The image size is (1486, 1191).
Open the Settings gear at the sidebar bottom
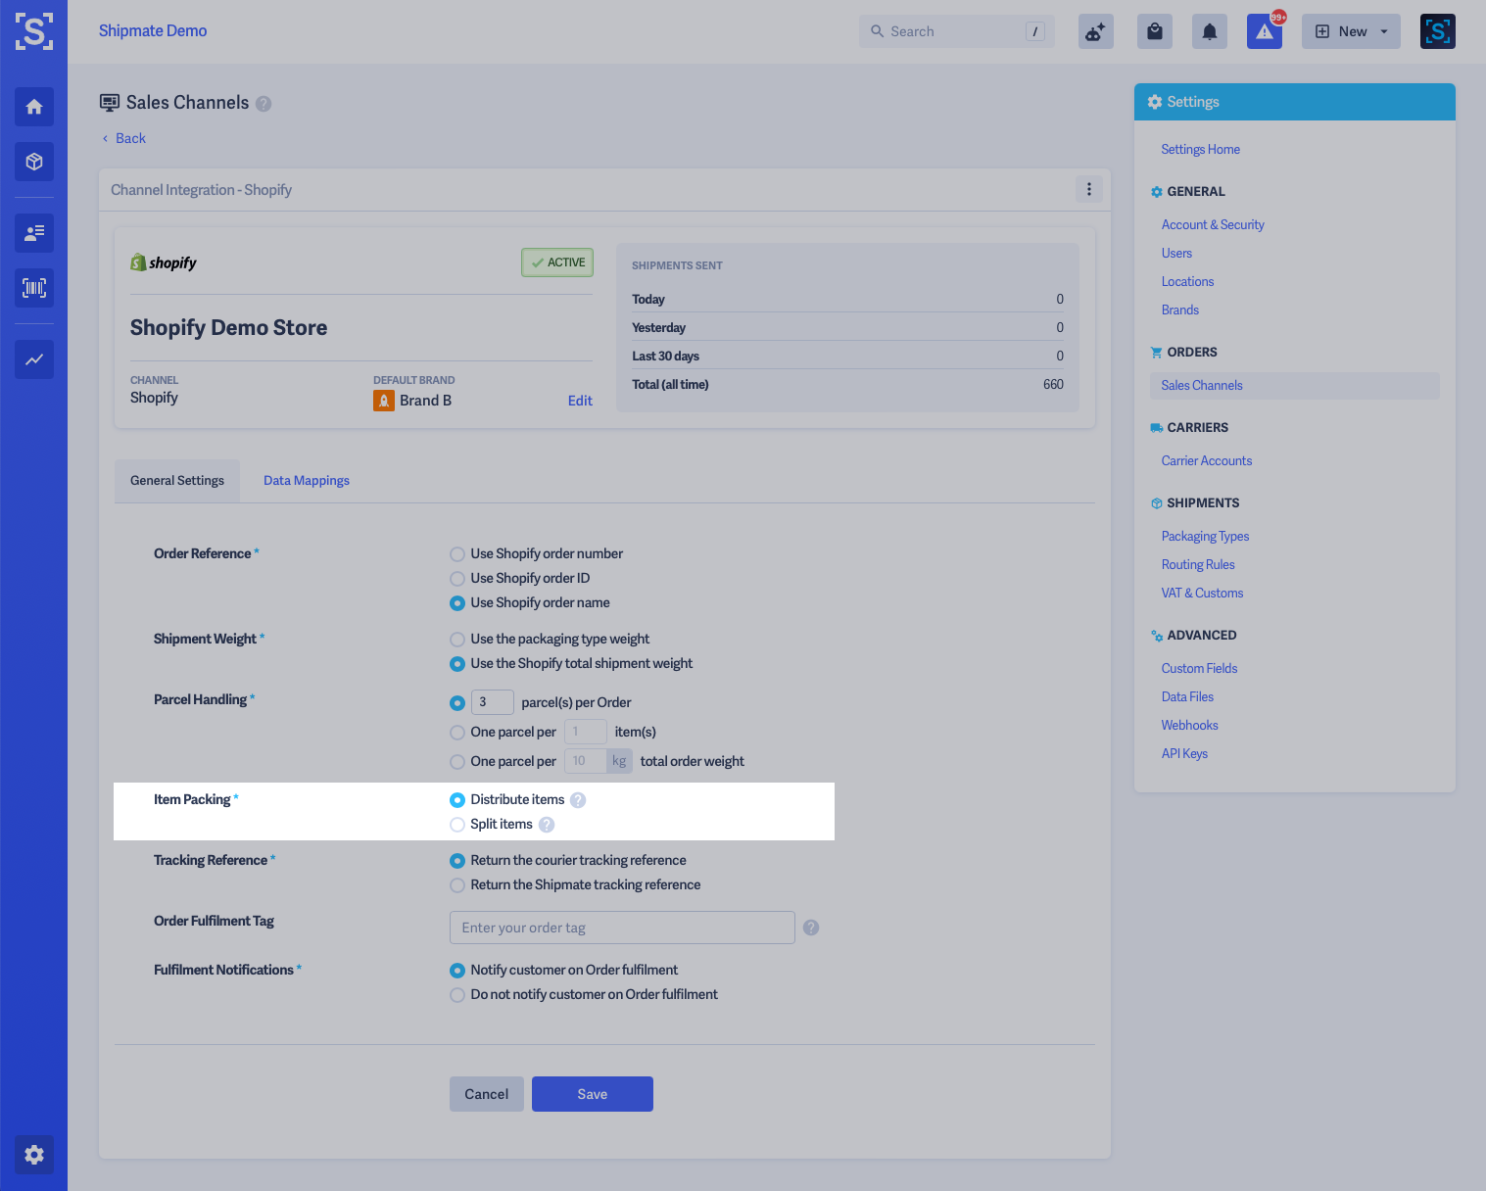[x=33, y=1155]
